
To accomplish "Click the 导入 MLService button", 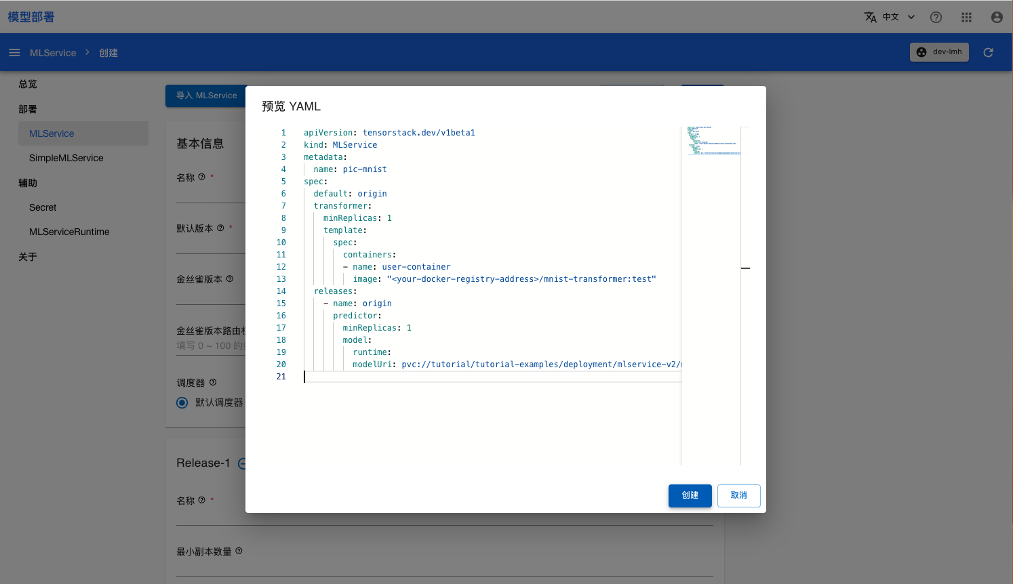I will [x=205, y=96].
